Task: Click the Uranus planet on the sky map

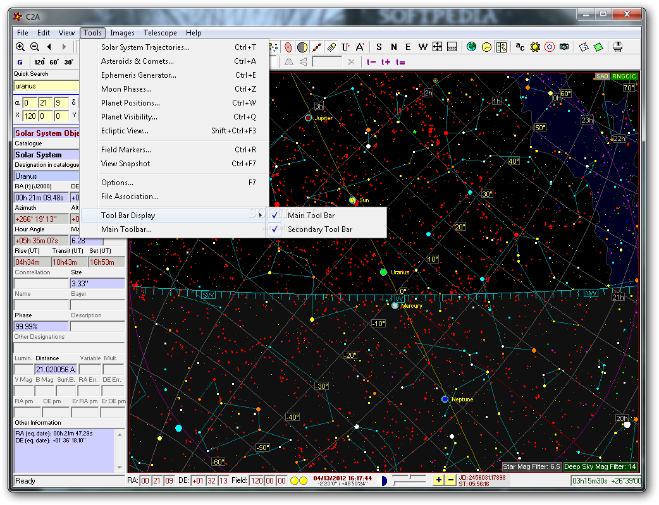Action: tap(383, 272)
